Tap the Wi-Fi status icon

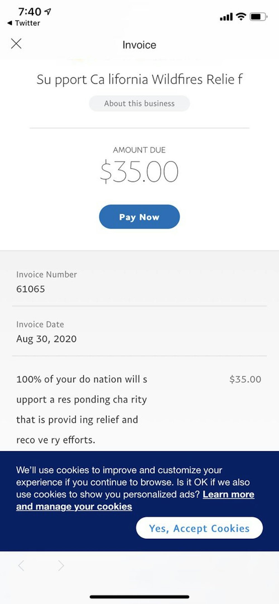tap(241, 17)
